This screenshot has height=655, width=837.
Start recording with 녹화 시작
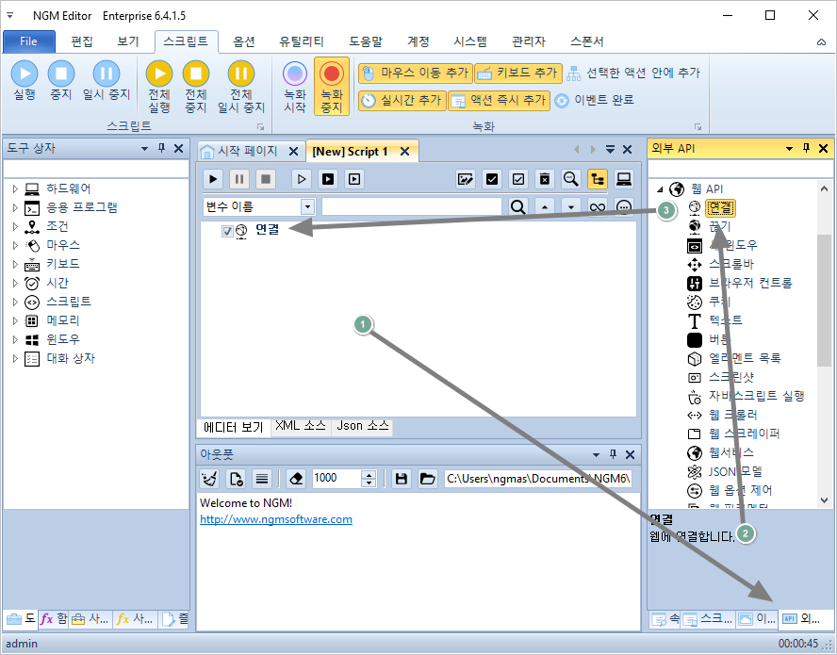tap(295, 87)
